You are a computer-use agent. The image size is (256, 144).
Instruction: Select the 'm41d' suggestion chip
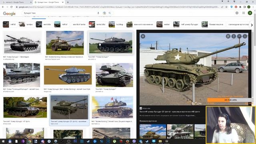[9, 24]
